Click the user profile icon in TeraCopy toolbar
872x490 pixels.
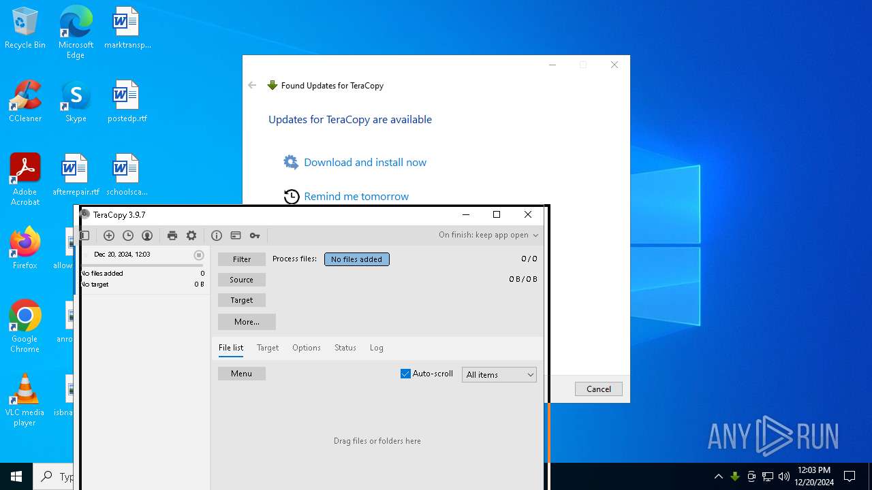coord(147,235)
